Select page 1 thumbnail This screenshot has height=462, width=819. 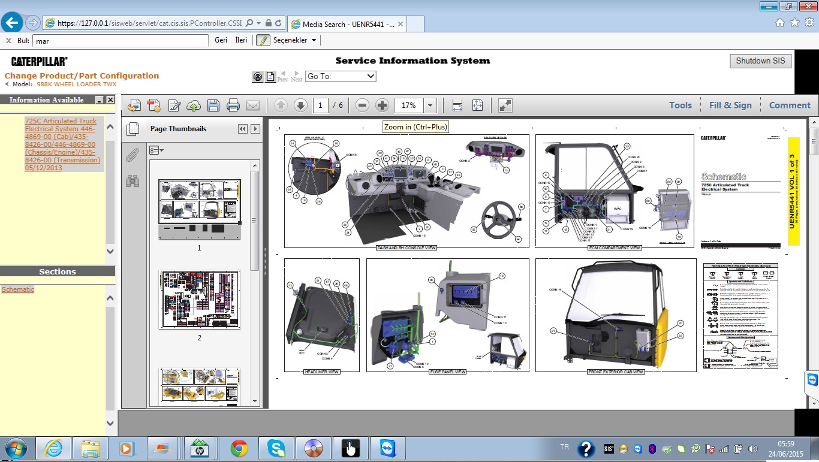[x=200, y=209]
